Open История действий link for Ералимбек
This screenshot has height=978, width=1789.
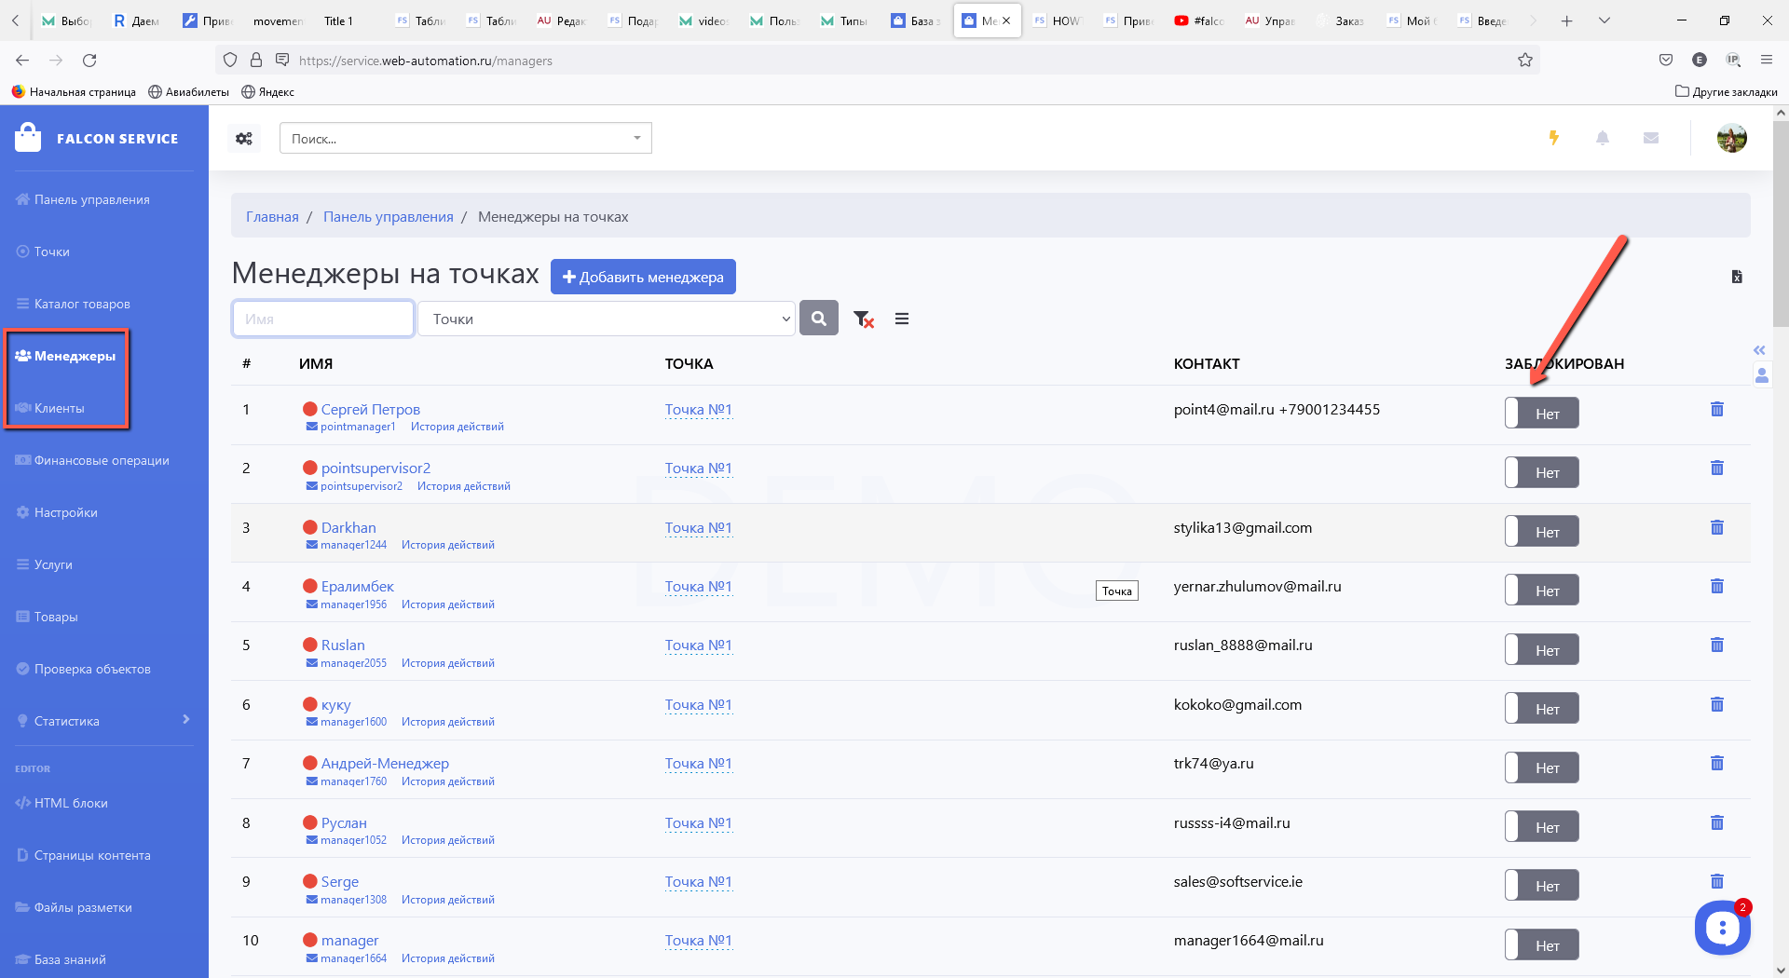coord(447,604)
